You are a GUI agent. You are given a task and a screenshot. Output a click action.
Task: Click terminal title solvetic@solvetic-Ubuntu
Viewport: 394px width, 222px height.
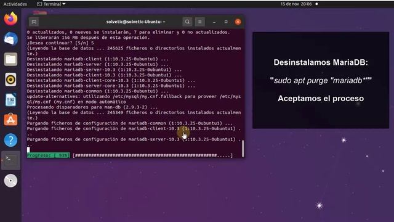(135, 22)
